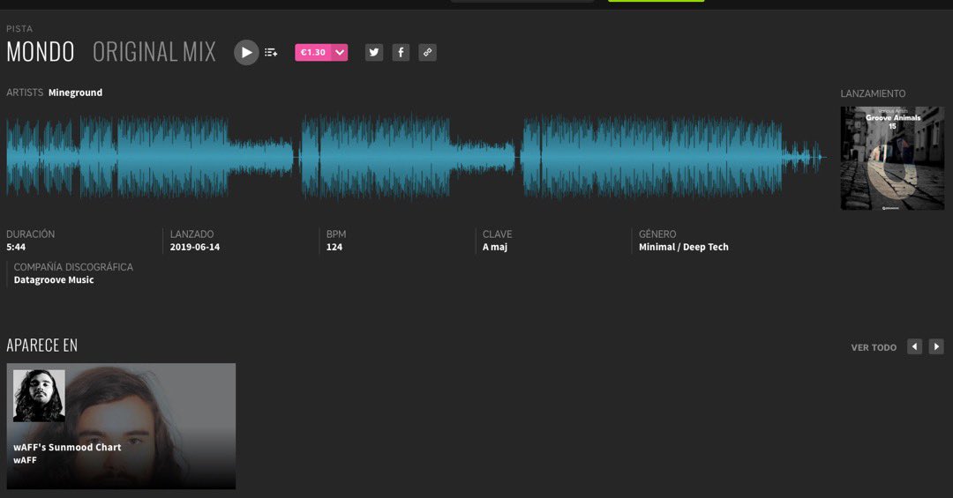The width and height of the screenshot is (953, 498).
Task: Select MONDO track title
Action: pyautogui.click(x=40, y=52)
